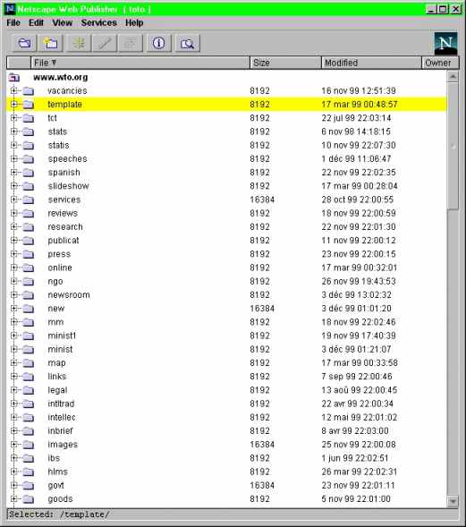Expand the ngo folder

pos(13,281)
